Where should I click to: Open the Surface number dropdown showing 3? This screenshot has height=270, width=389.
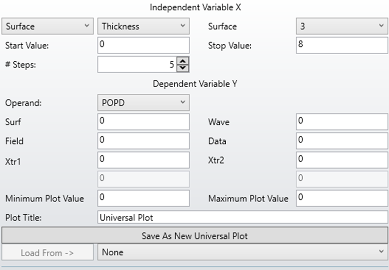click(342, 26)
